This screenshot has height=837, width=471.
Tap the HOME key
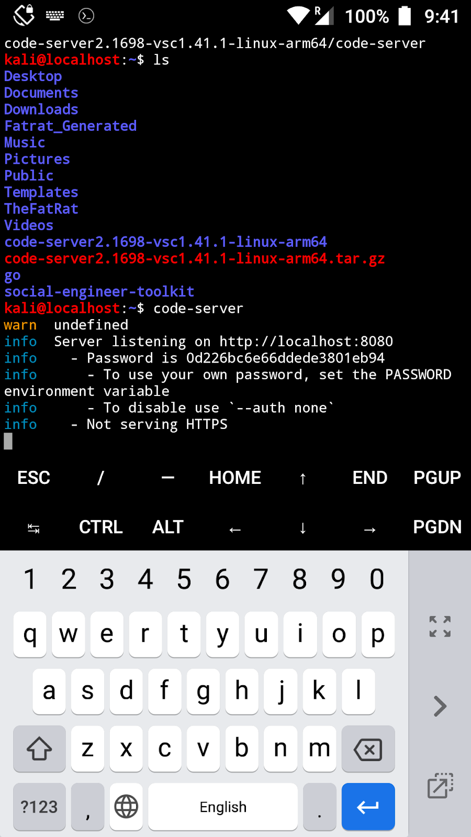point(235,478)
